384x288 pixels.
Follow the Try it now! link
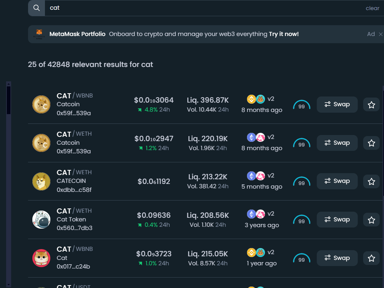pos(284,34)
